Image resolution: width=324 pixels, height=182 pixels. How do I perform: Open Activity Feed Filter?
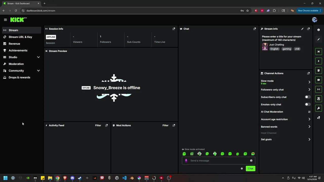(98, 125)
